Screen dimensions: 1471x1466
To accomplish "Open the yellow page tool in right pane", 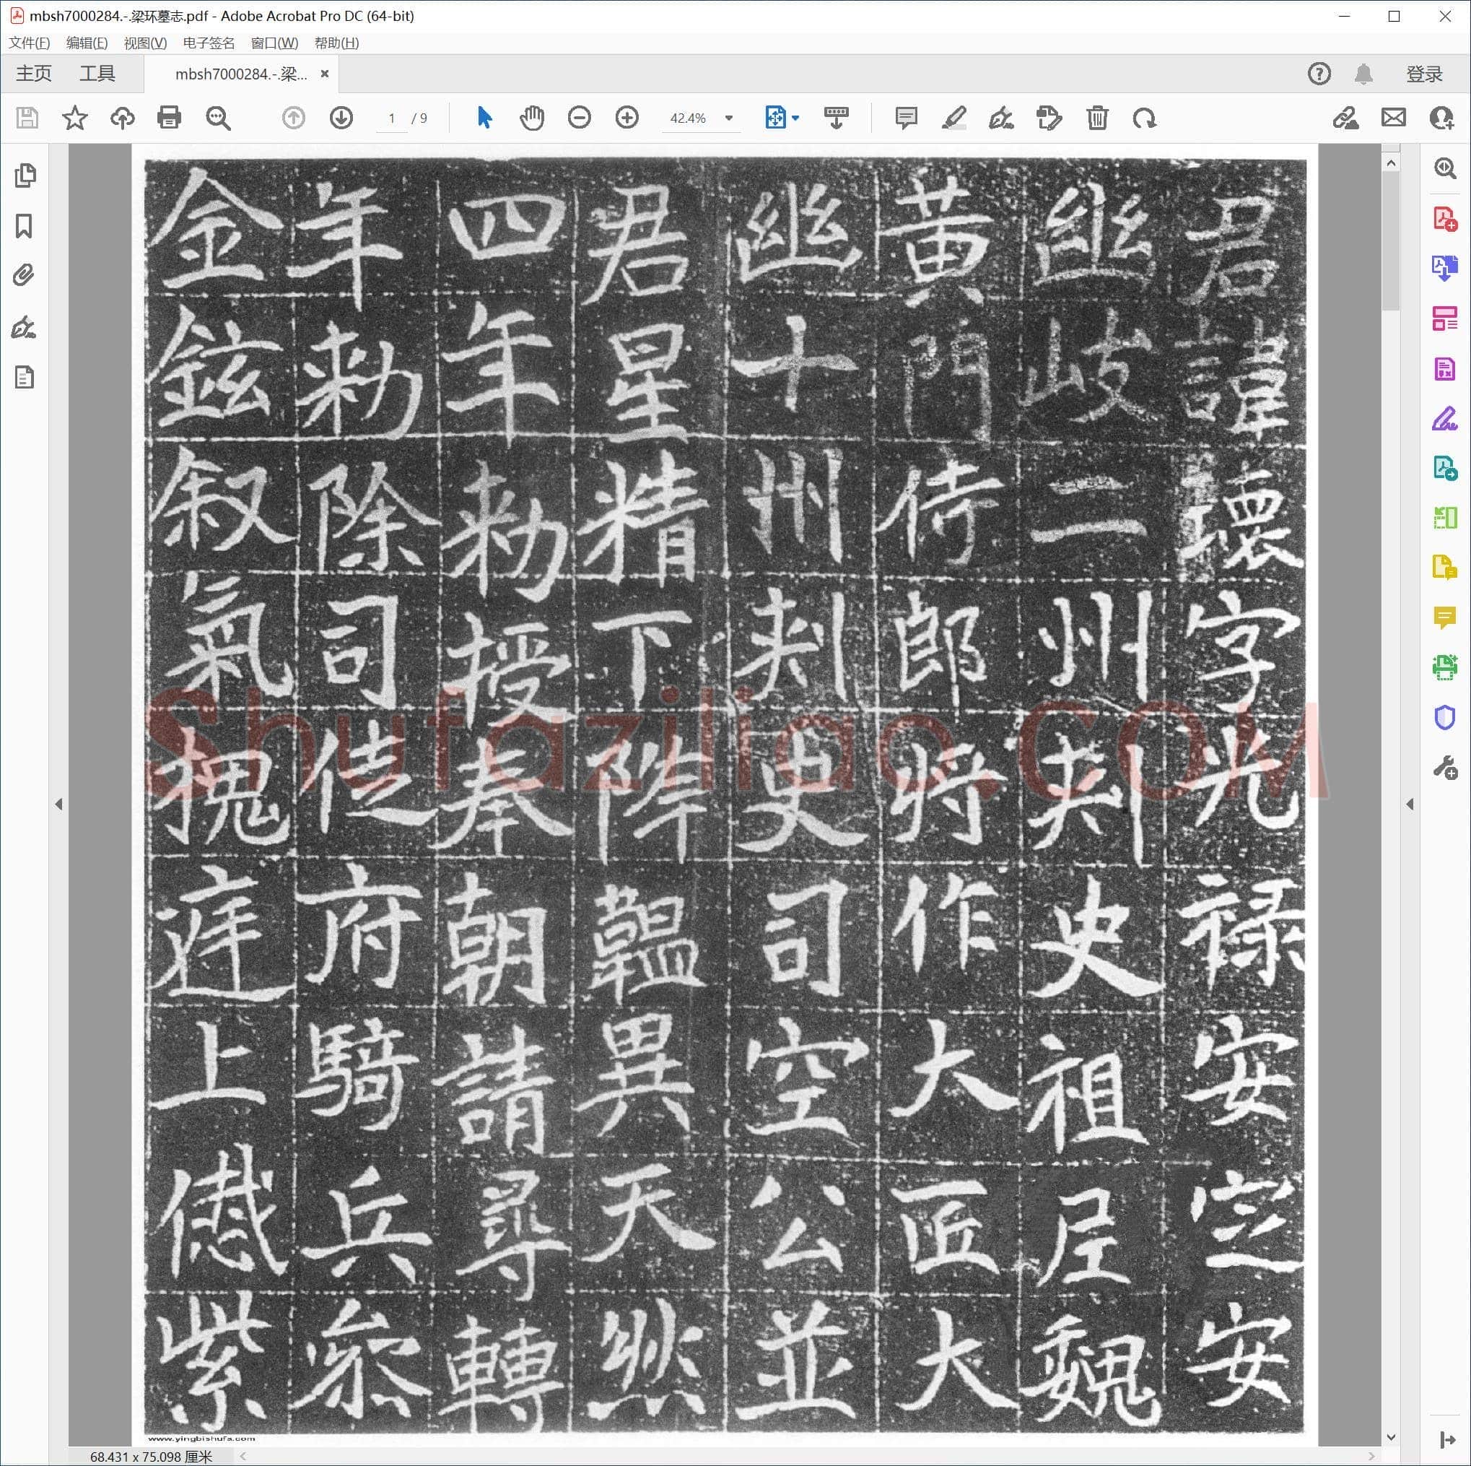I will pyautogui.click(x=1444, y=568).
